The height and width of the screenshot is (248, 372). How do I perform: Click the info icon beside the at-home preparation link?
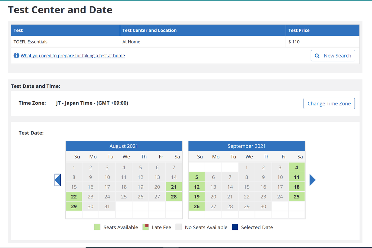click(16, 55)
